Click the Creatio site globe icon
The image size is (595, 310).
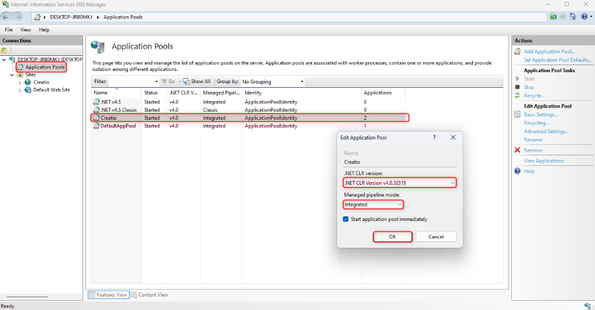[x=28, y=82]
